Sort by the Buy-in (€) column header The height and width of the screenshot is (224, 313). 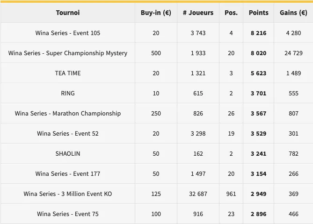[156, 13]
